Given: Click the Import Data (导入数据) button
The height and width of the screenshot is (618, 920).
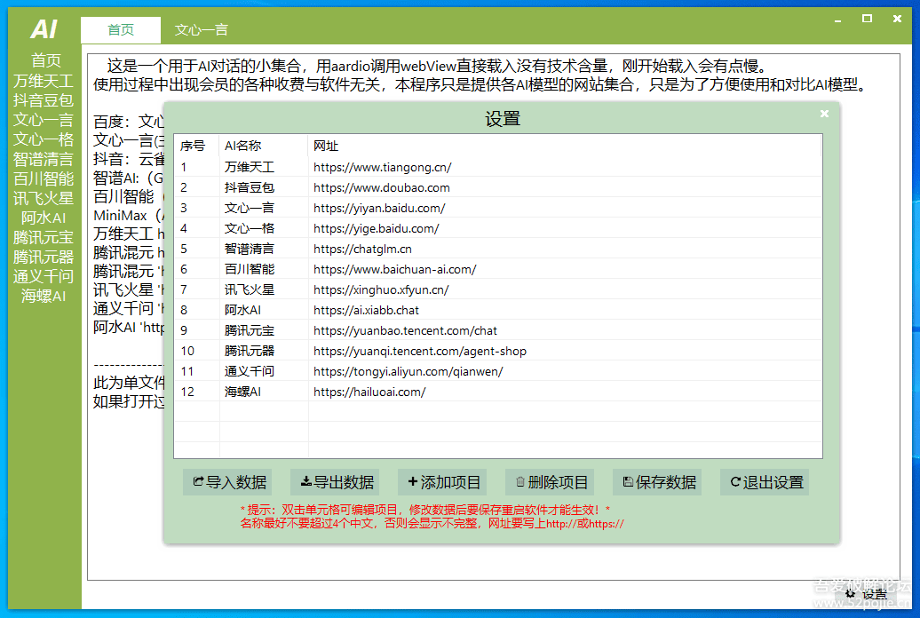Looking at the screenshot, I should coord(228,482).
